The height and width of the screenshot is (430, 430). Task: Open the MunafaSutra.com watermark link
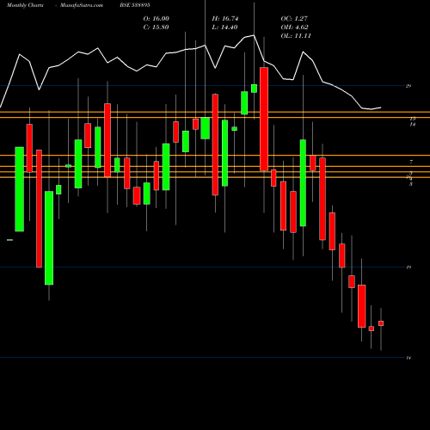click(82, 5)
